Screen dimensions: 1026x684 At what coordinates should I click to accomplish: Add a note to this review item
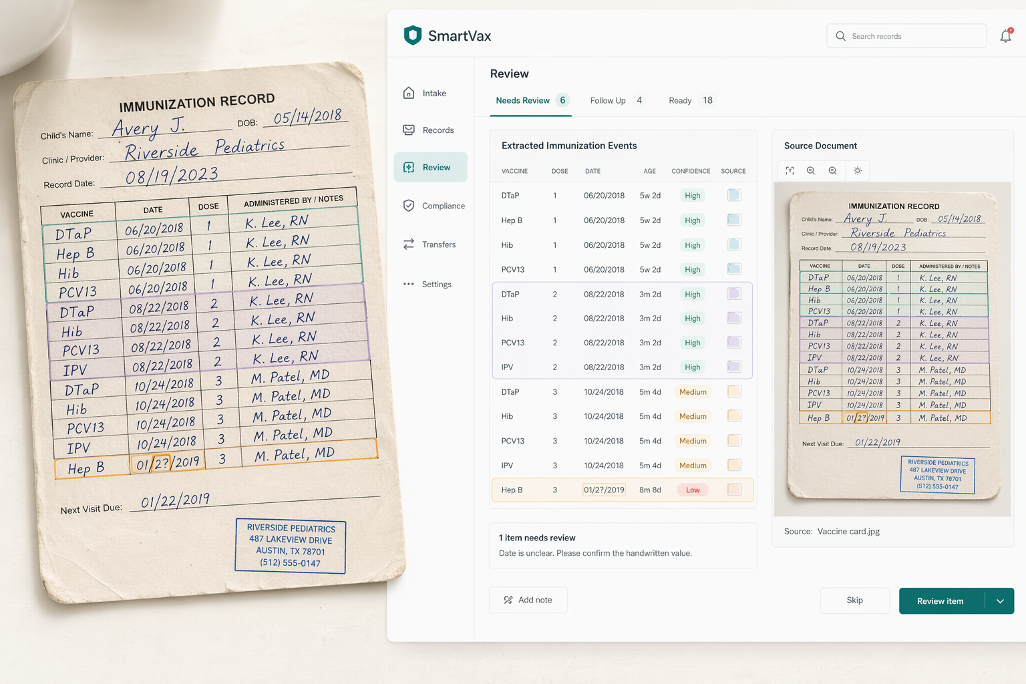(x=528, y=599)
